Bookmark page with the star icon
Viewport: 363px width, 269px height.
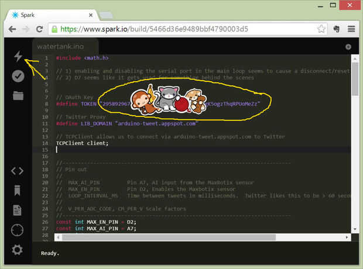click(321, 29)
